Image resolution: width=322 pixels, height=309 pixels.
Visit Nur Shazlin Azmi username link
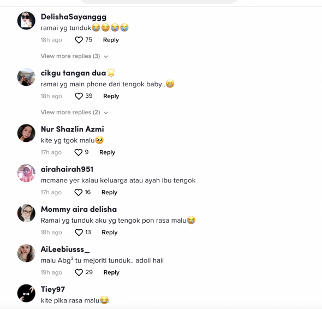click(x=72, y=129)
